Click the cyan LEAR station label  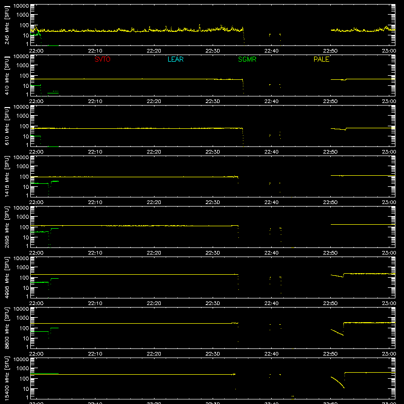point(175,59)
